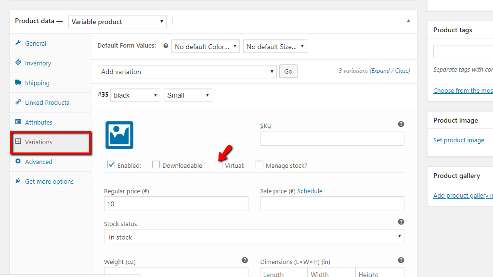493x277 pixels.
Task: Click the Expand variations link
Action: tap(380, 71)
